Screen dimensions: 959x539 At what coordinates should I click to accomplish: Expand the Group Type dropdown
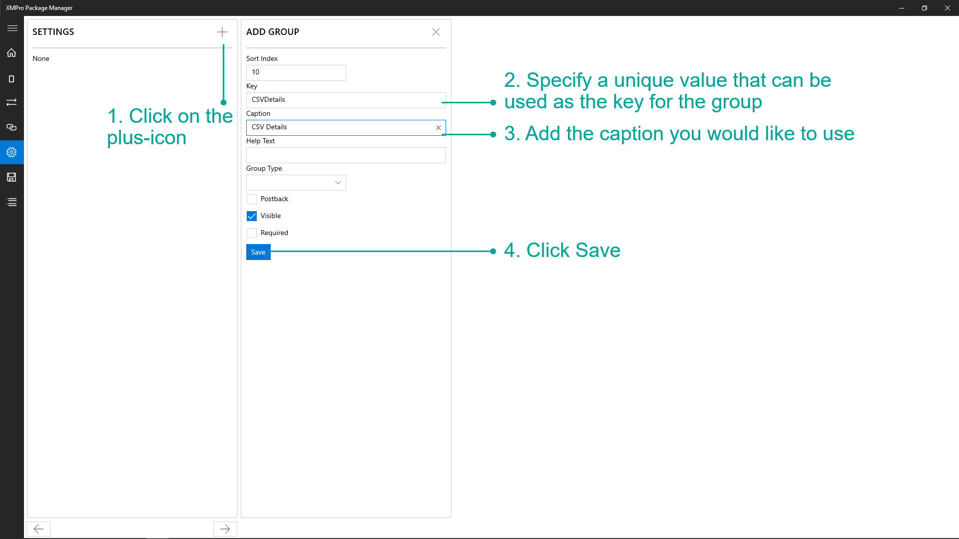click(x=296, y=183)
